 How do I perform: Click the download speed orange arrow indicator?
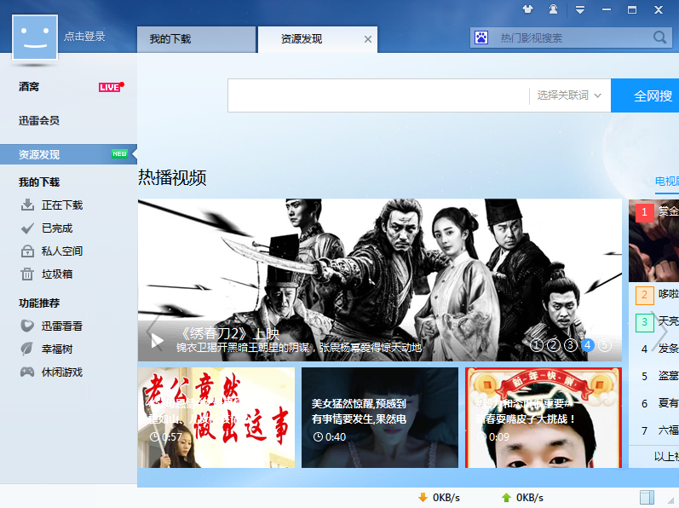423,498
